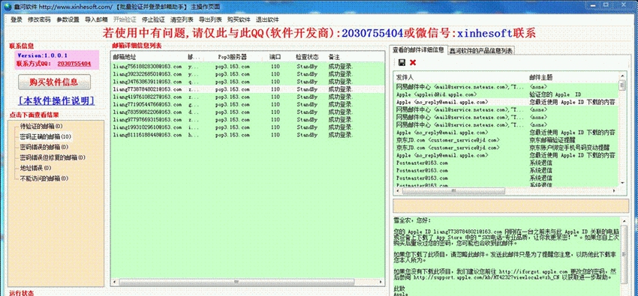Switch to the 查看的邮件详细信息 tab
The height and width of the screenshot is (296, 638).
click(x=418, y=49)
